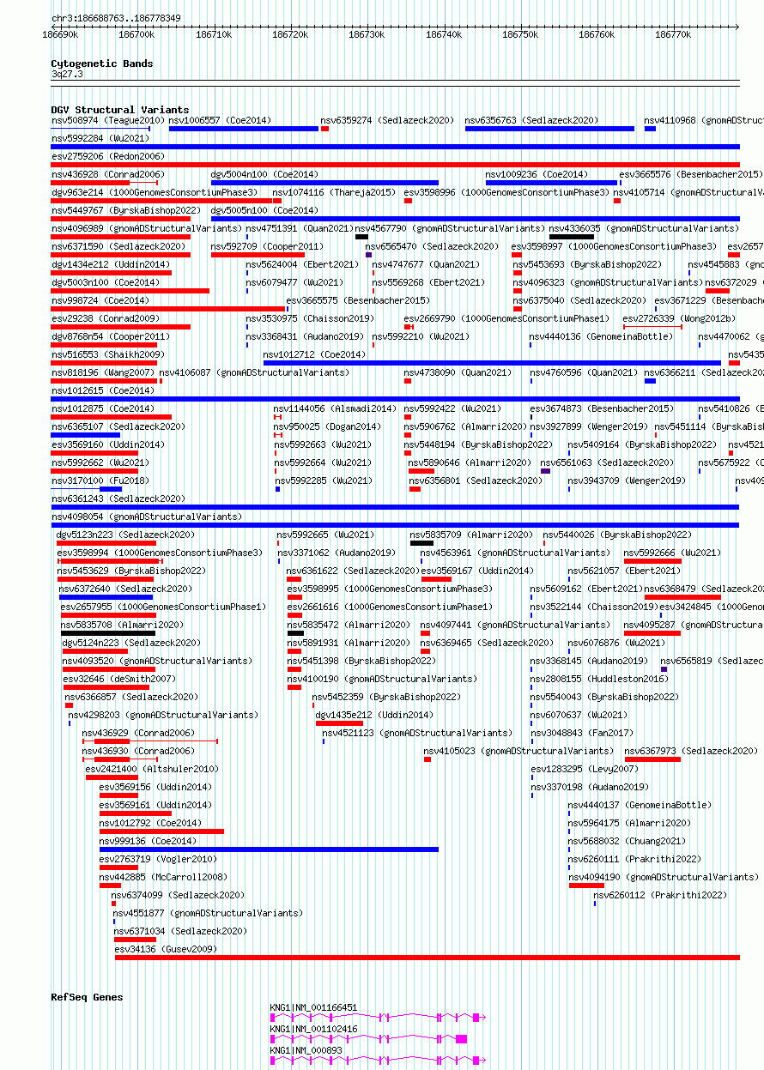The height and width of the screenshot is (1070, 764).
Task: Click the 186720k ruler position label
Action: 290,34
